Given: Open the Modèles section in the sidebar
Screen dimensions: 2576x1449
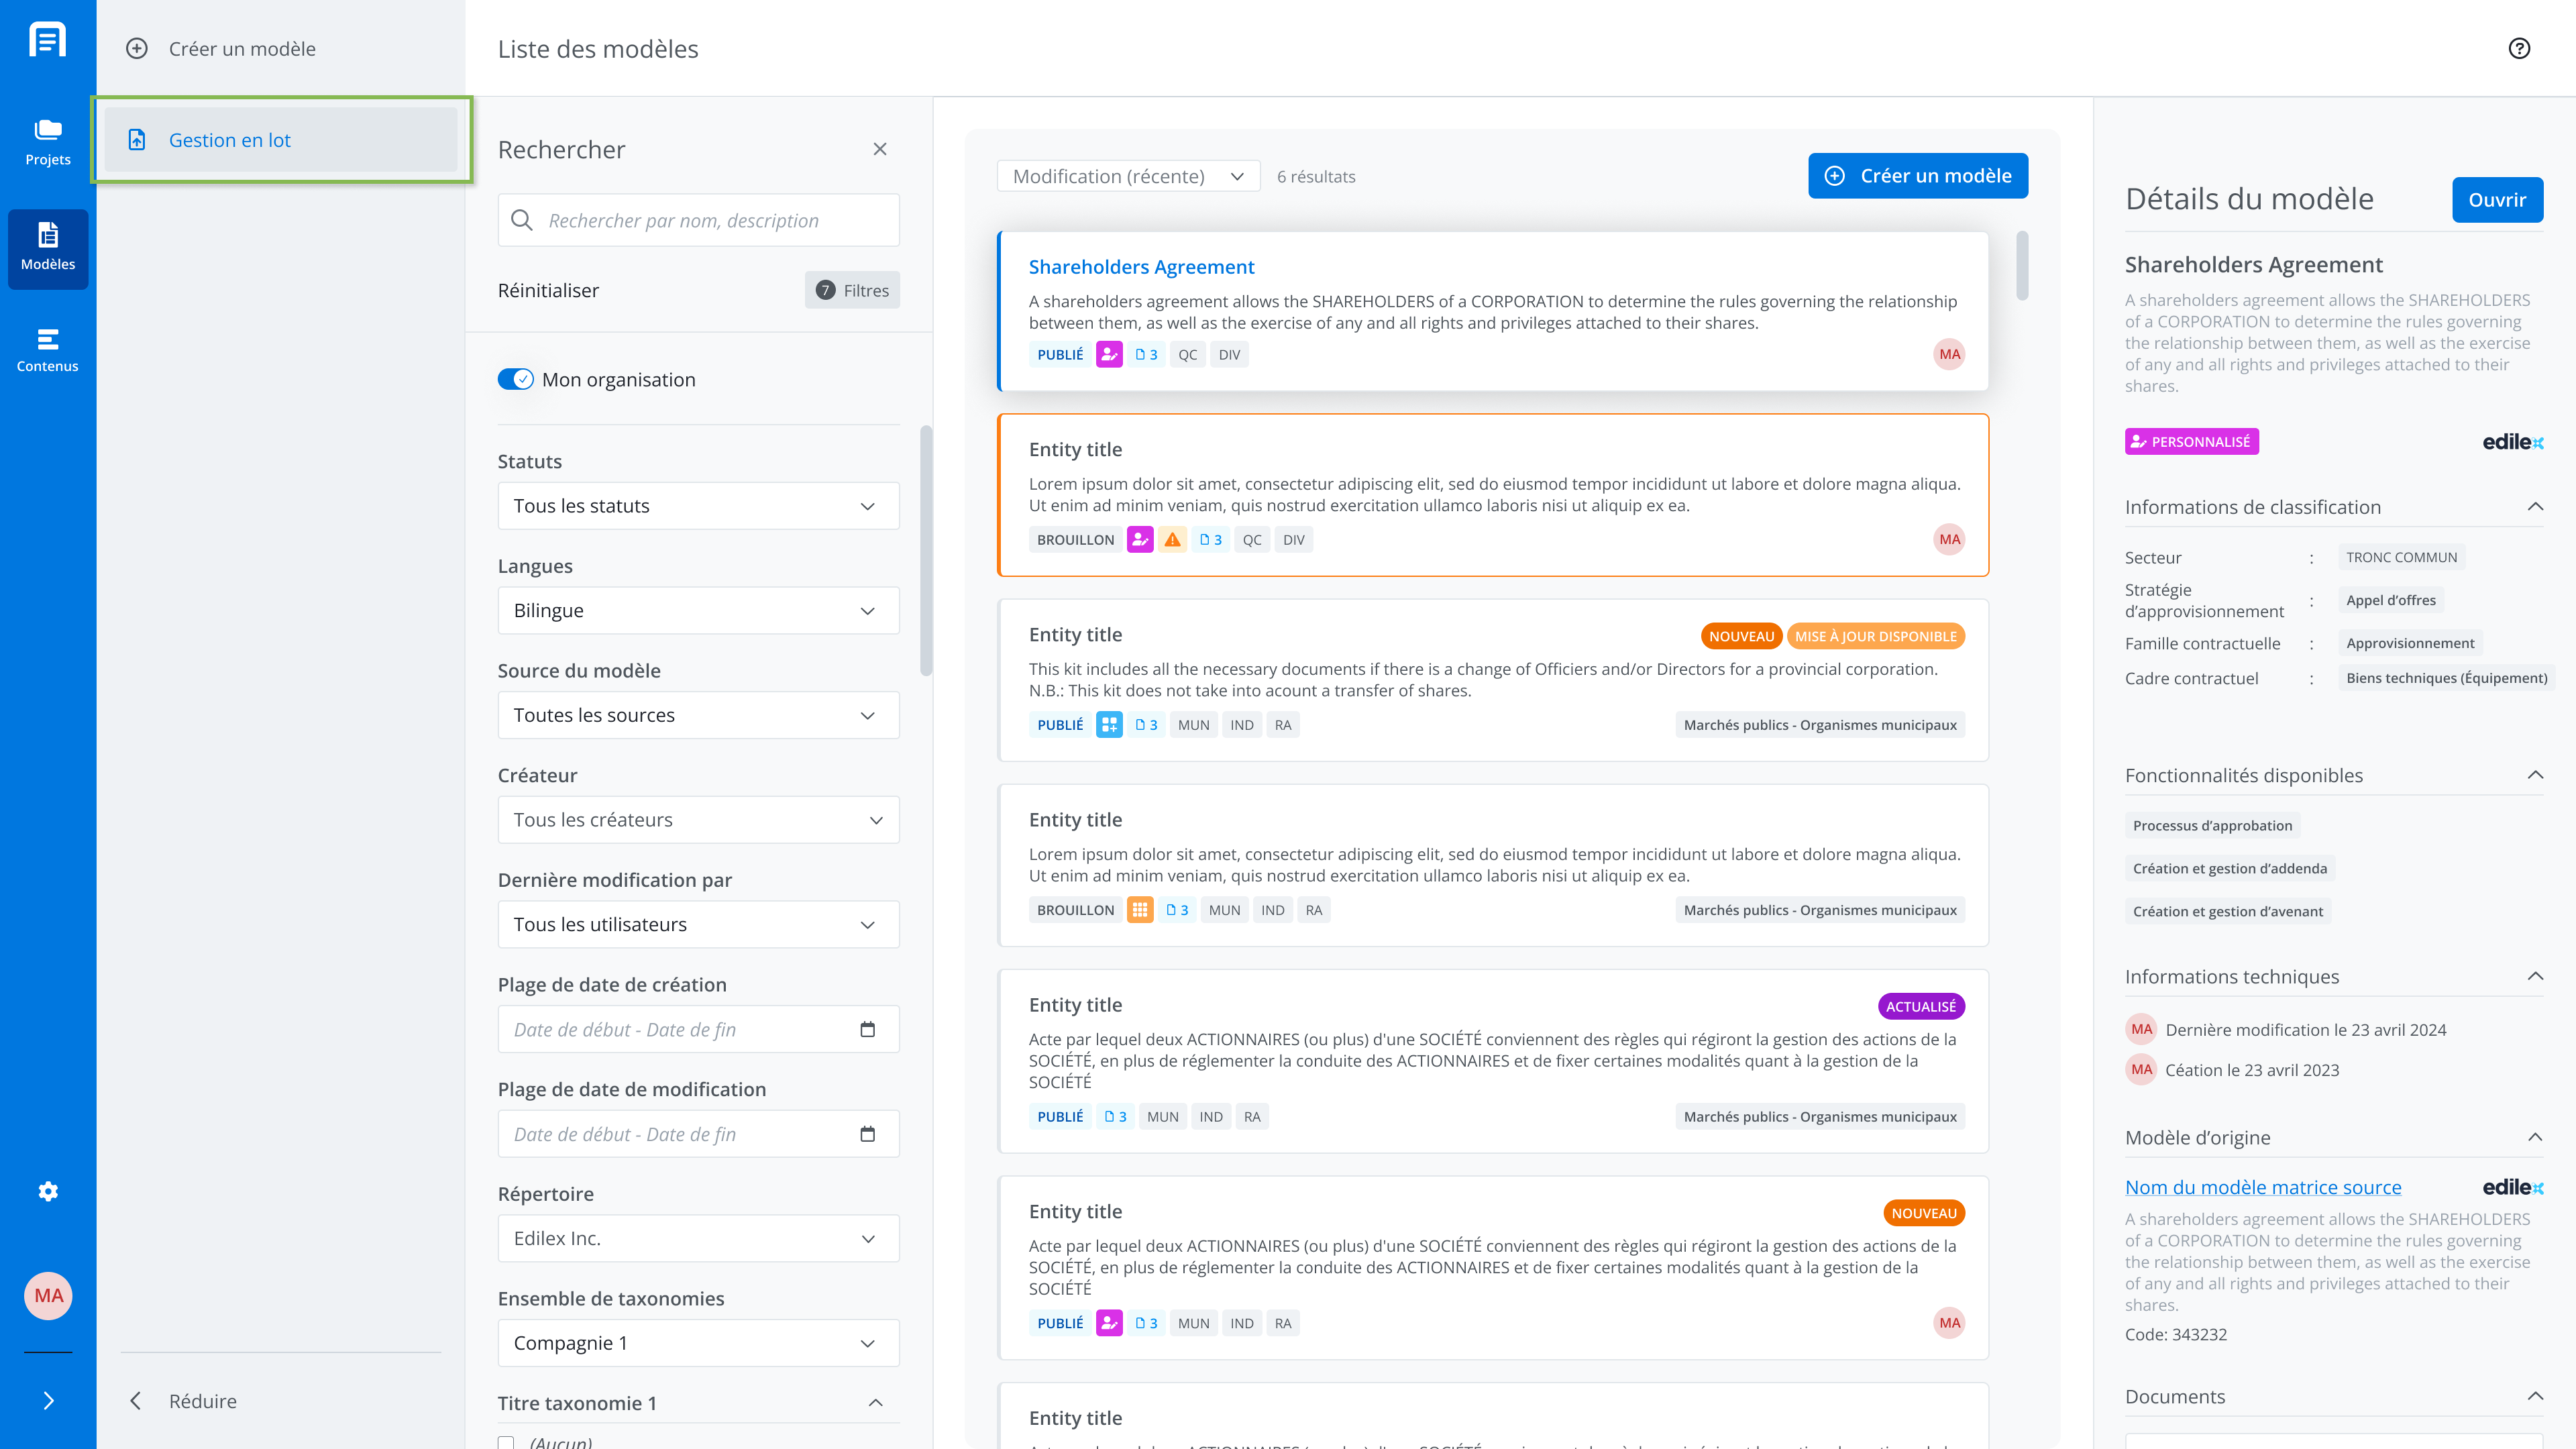Looking at the screenshot, I should [48, 249].
